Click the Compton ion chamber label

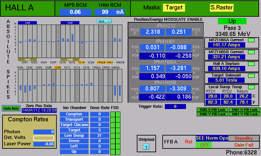pyautogui.click(x=74, y=114)
